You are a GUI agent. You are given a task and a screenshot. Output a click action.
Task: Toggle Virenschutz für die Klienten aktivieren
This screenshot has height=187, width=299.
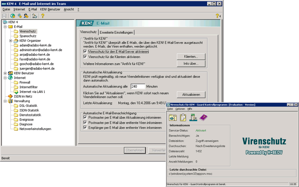[85, 57]
